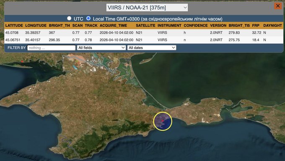285x161 pixels.
Task: Sort by SATELLITE column header
Action: click(x=145, y=26)
